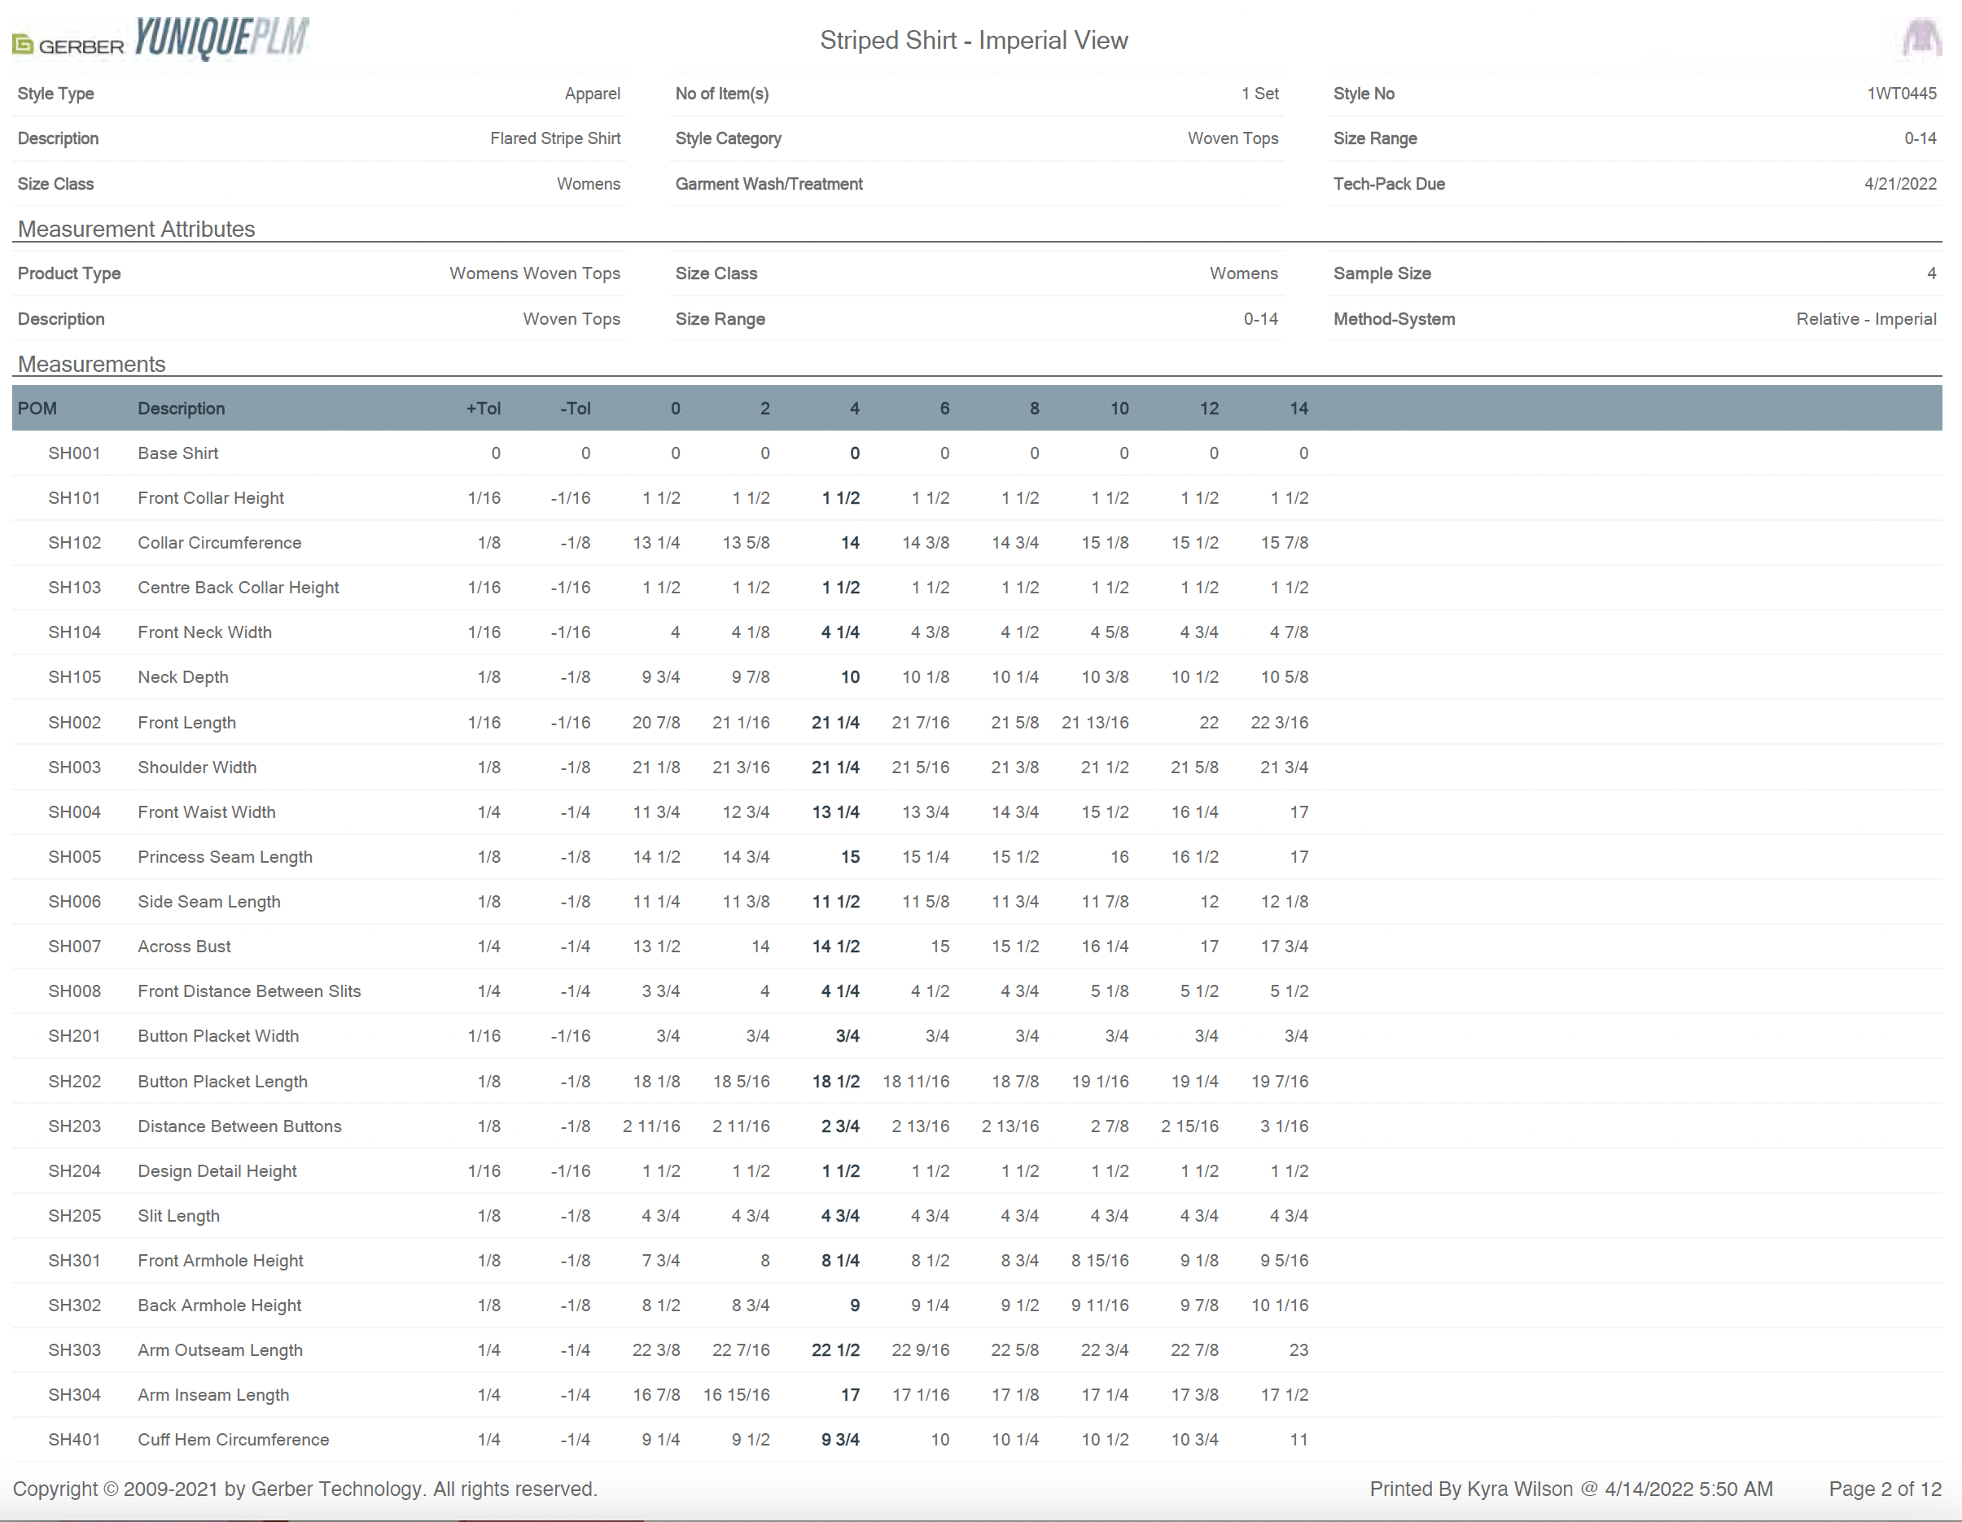This screenshot has width=1962, height=1522.
Task: Click the Description column header
Action: pos(181,409)
